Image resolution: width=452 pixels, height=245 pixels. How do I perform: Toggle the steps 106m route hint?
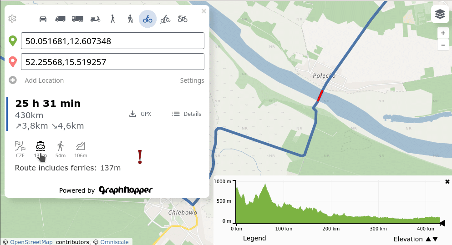point(81,146)
